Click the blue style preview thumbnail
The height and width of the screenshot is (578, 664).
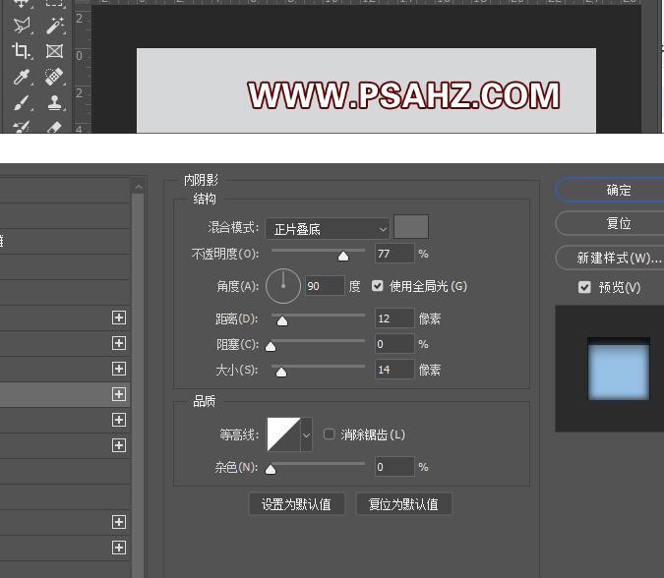[x=619, y=369]
